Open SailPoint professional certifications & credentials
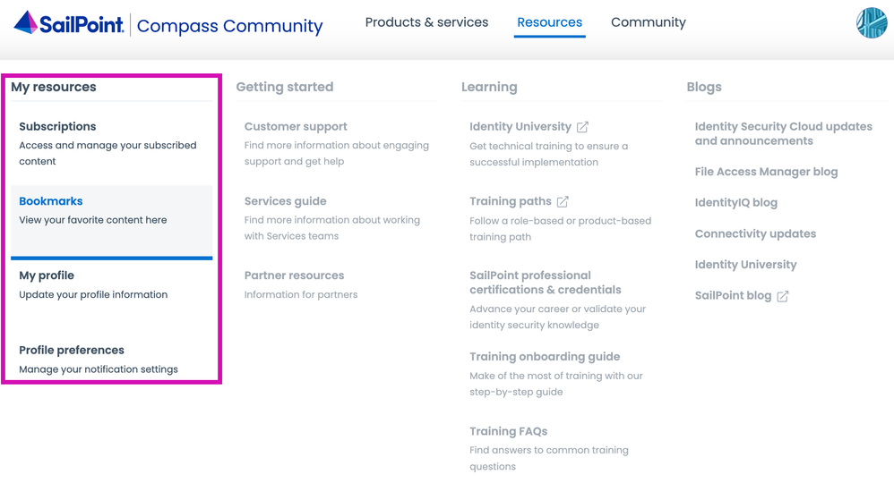894x483 pixels. [545, 283]
